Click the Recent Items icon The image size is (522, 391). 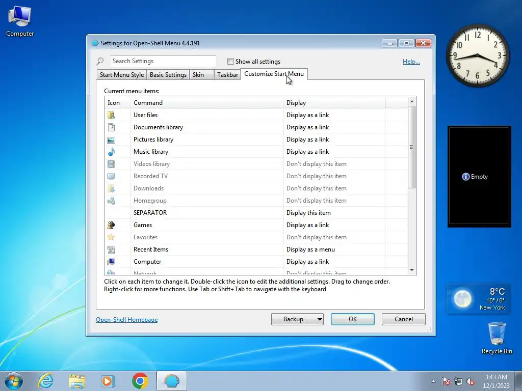(x=111, y=249)
